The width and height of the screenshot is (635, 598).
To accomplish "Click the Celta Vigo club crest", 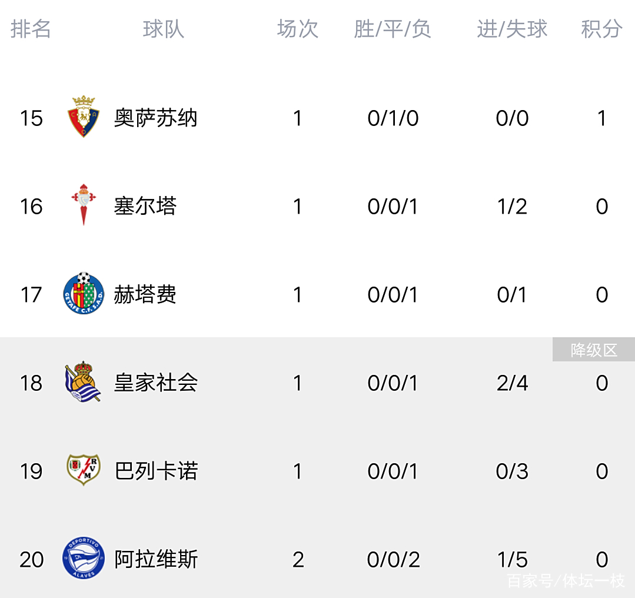I will [x=84, y=205].
